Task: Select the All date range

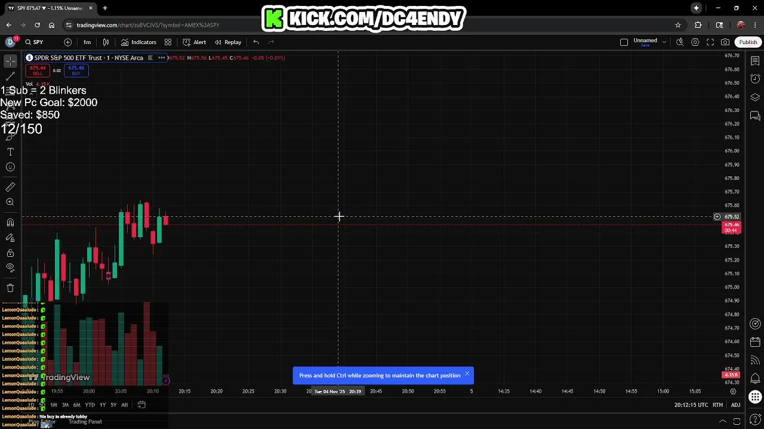Action: tap(124, 405)
